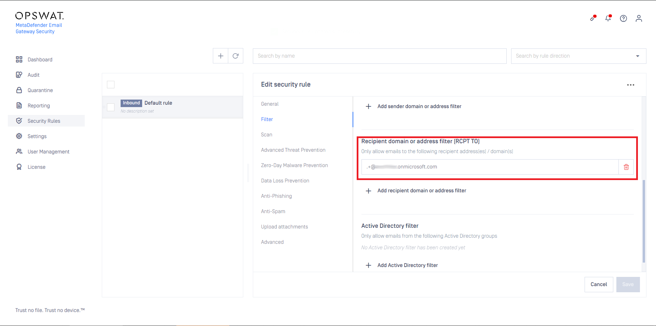Open the notifications bell icon
This screenshot has width=656, height=326.
[608, 18]
